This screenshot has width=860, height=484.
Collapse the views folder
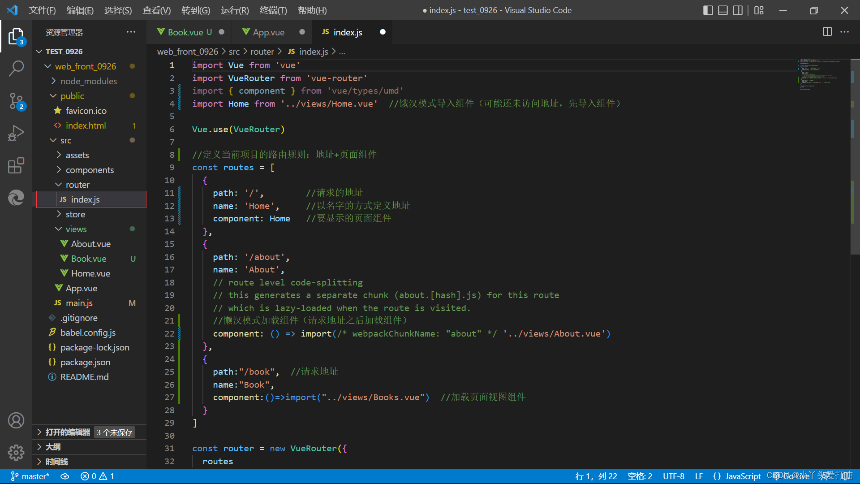(x=59, y=229)
